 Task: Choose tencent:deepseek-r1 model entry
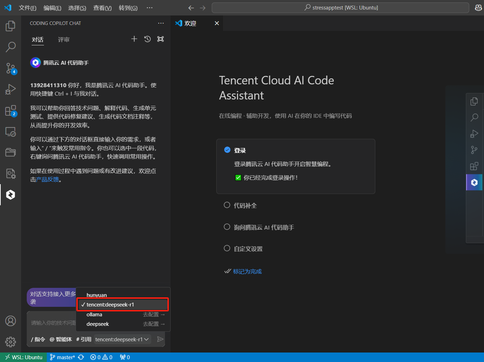[123, 304]
